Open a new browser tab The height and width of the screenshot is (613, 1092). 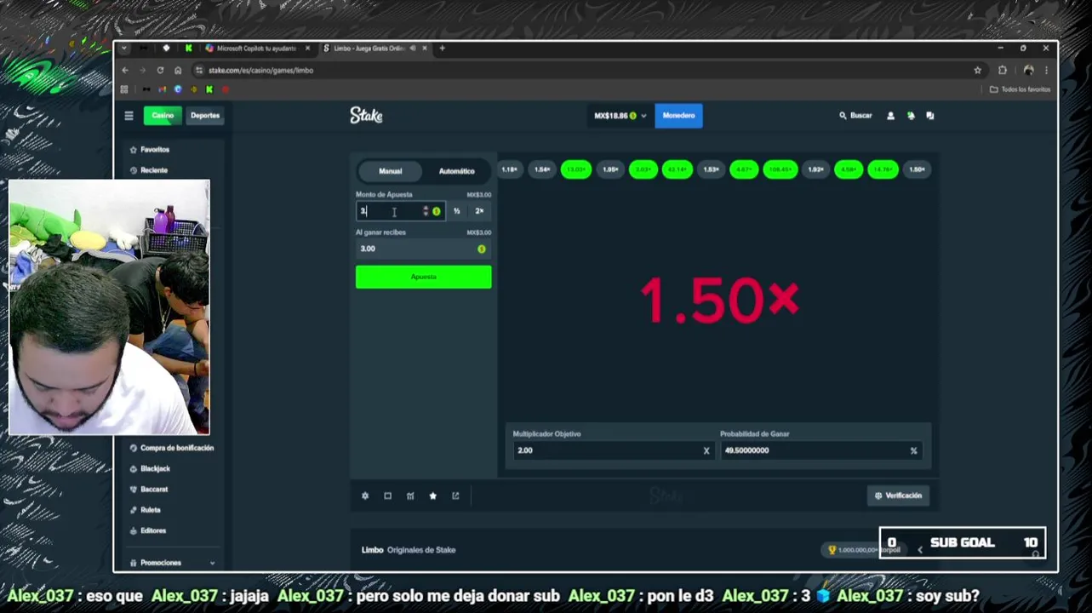[x=442, y=49]
